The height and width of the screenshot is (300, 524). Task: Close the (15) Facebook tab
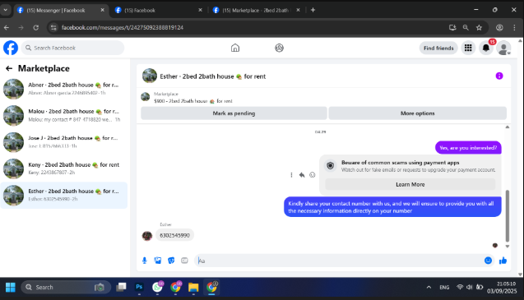pyautogui.click(x=200, y=10)
